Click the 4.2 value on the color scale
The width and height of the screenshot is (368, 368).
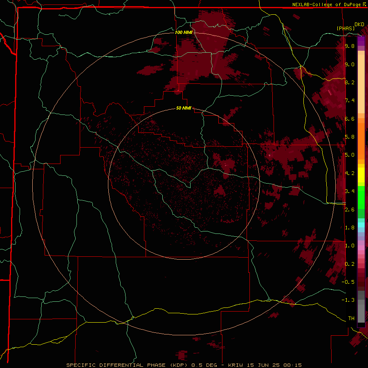(x=350, y=173)
